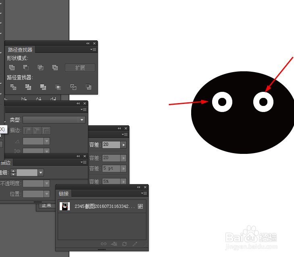Click the Minus Back pathfinder icon
The height and width of the screenshot is (257, 294).
pyautogui.click(x=88, y=87)
